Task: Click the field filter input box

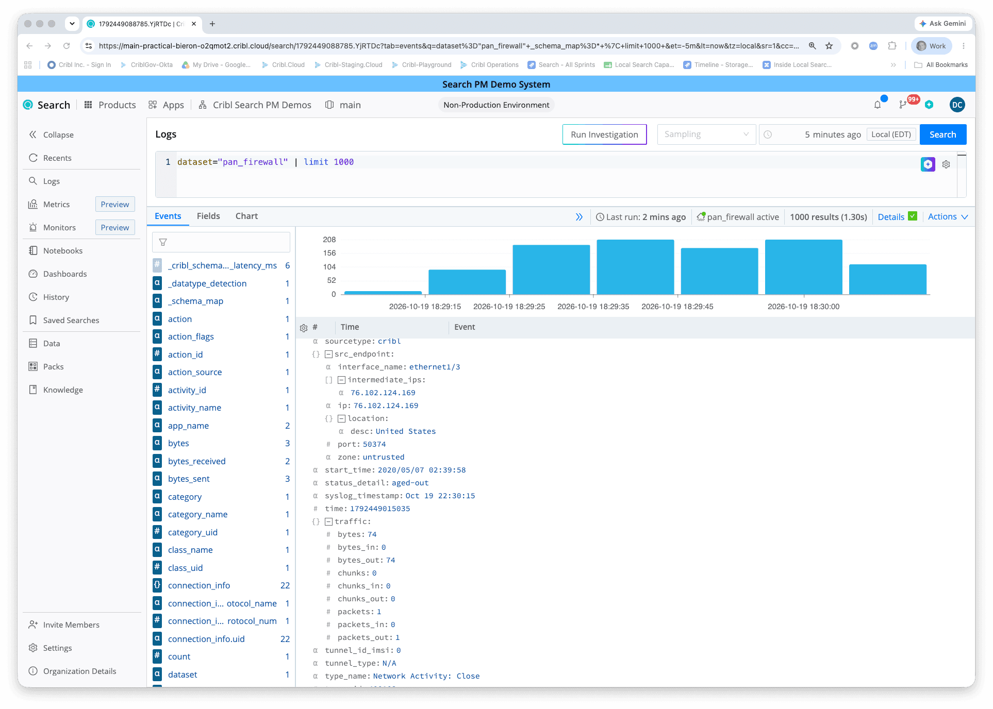Action: point(221,242)
